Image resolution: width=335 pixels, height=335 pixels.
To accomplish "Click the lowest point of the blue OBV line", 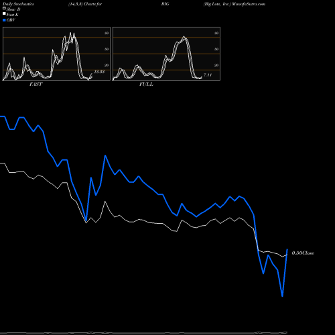I will click(x=282, y=296).
